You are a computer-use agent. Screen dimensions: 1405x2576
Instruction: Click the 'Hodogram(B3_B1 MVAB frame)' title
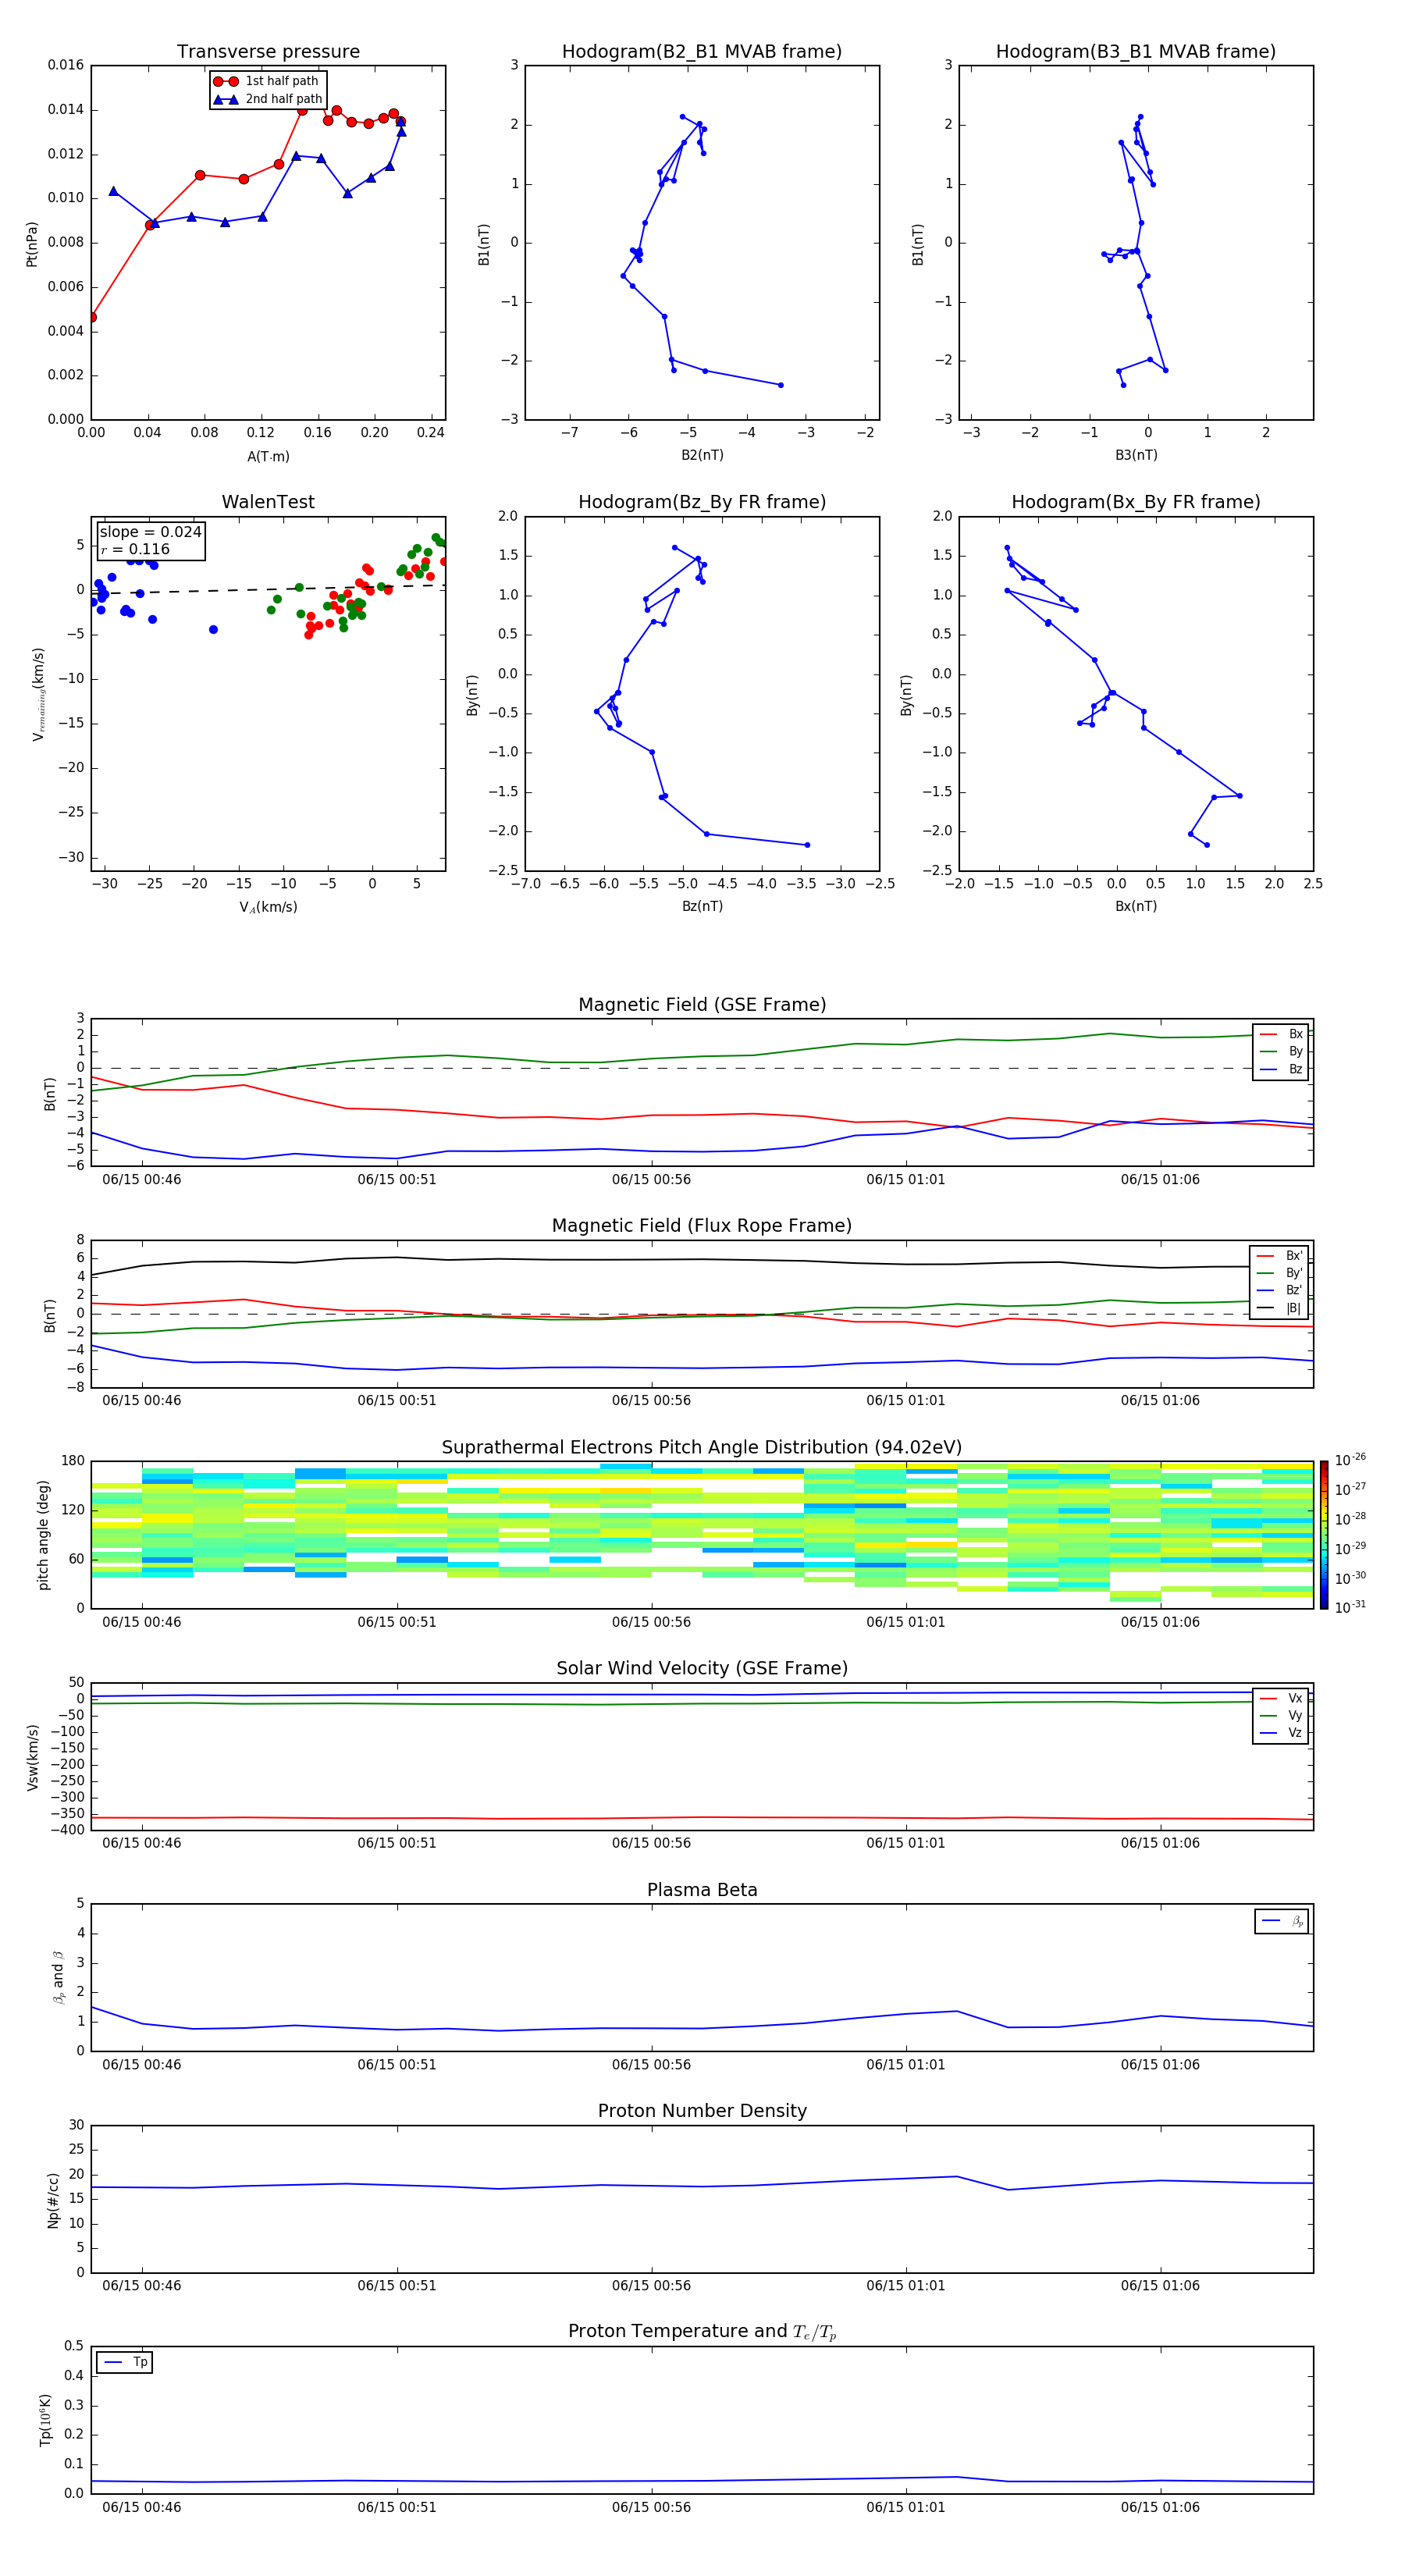point(1136,52)
